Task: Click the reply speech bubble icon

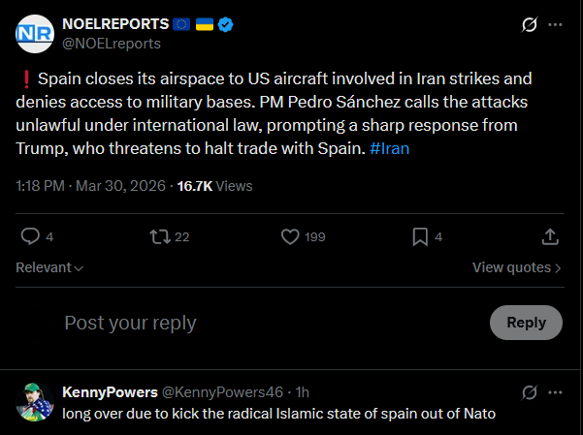Action: point(30,236)
